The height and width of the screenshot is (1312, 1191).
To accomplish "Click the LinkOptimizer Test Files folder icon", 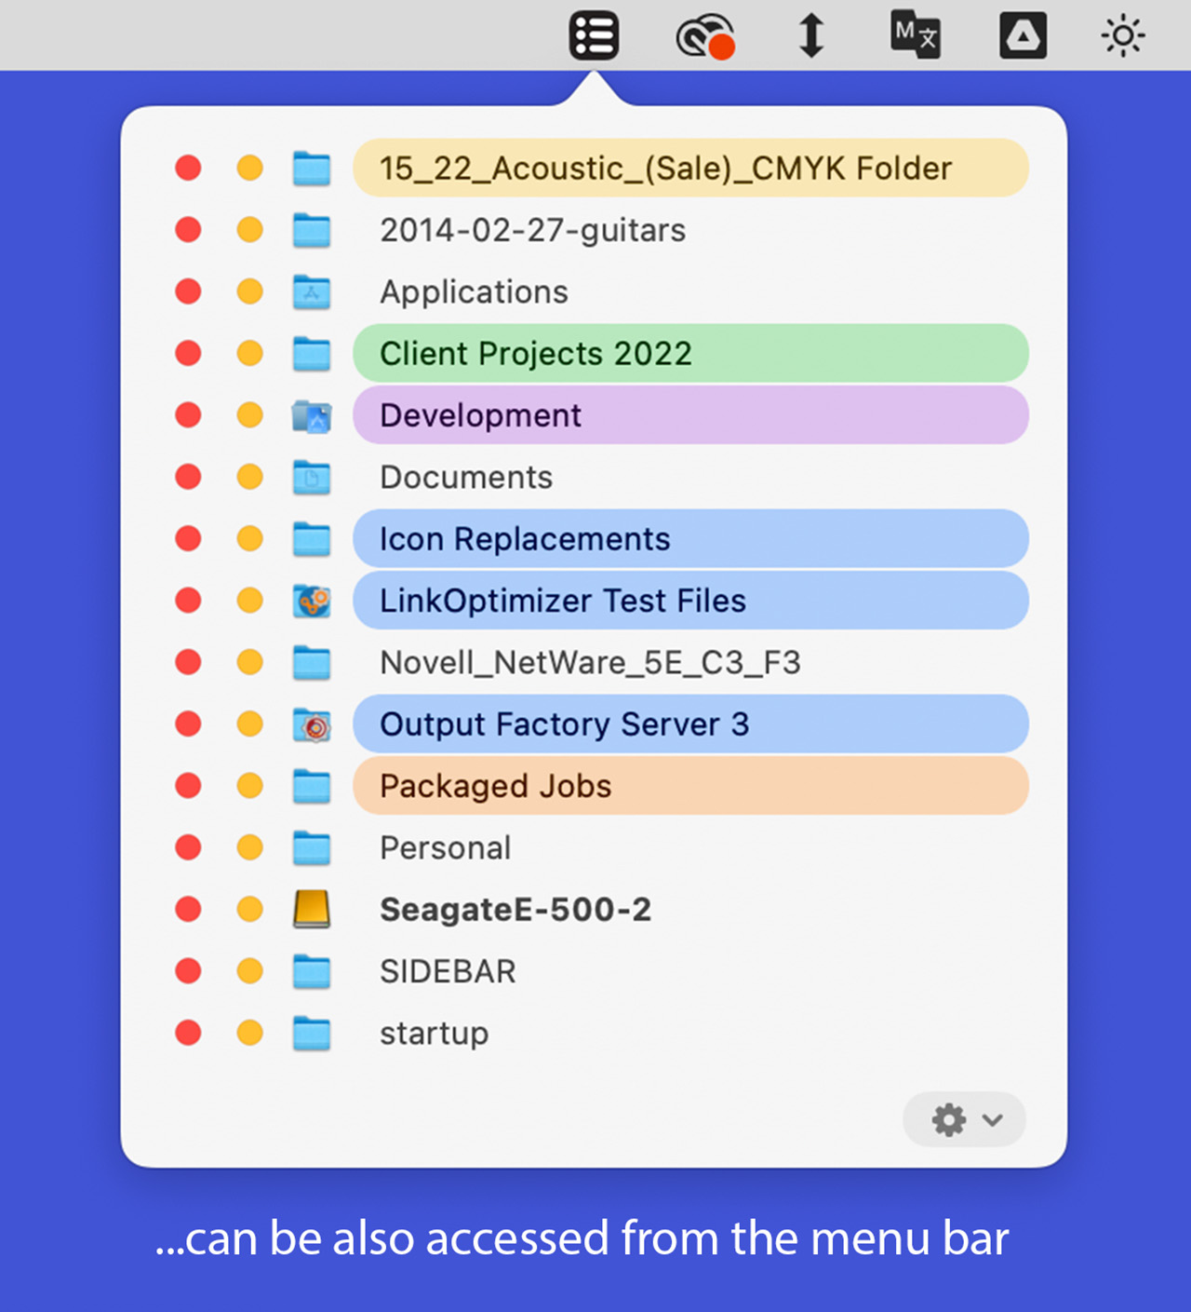I will tap(313, 601).
